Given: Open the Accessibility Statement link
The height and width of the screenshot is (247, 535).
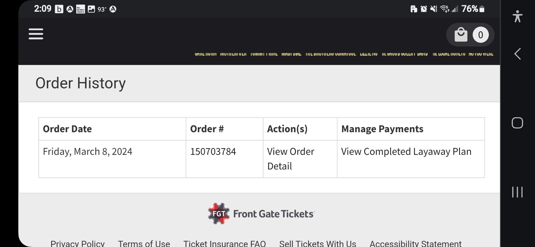Looking at the screenshot, I should pyautogui.click(x=415, y=243).
